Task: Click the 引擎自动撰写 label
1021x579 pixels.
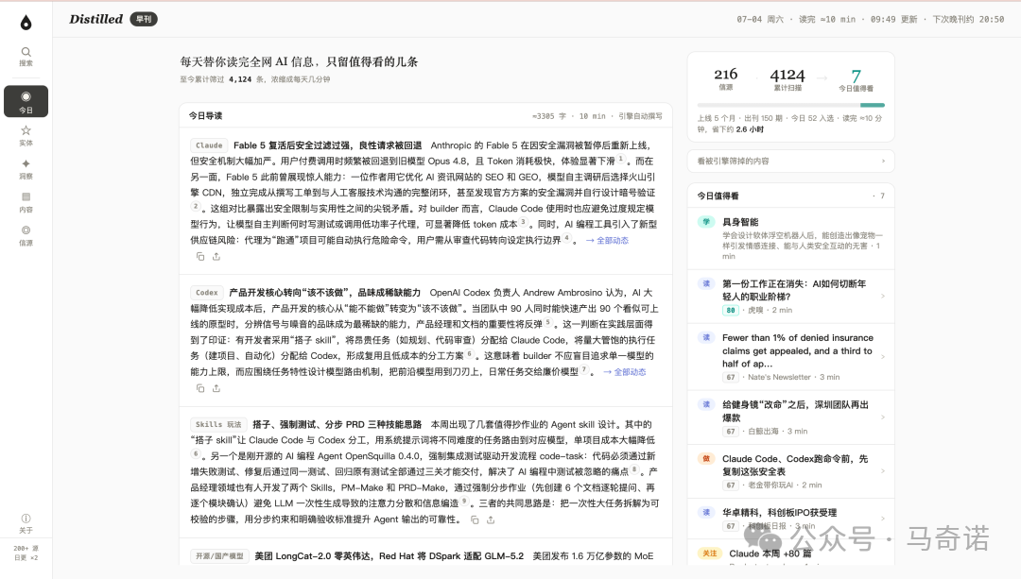Action: 640,116
